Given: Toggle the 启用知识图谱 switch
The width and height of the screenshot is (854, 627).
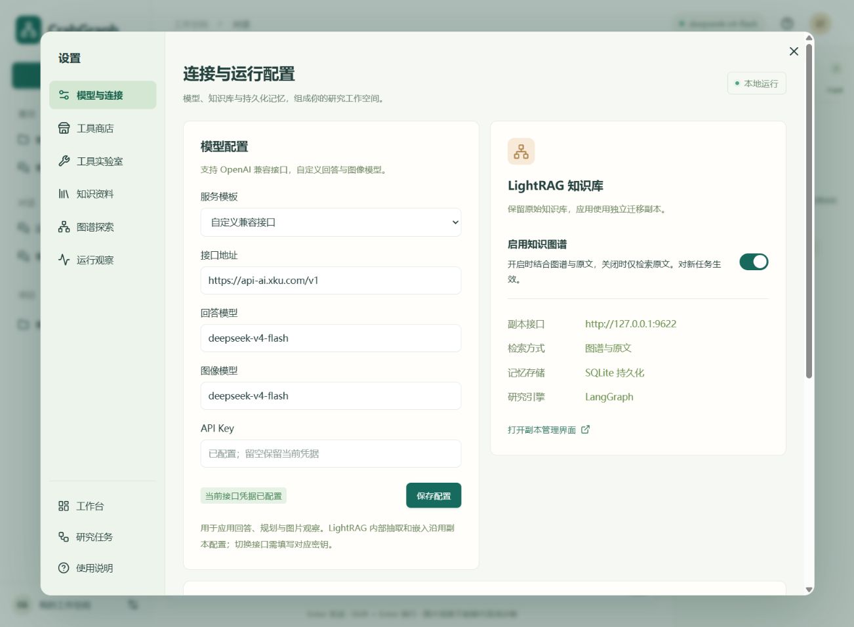Looking at the screenshot, I should coord(754,262).
